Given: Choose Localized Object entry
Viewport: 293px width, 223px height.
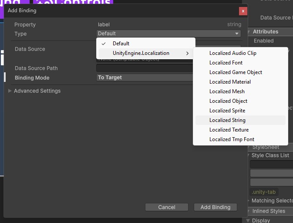Looking at the screenshot, I should click(x=228, y=101).
